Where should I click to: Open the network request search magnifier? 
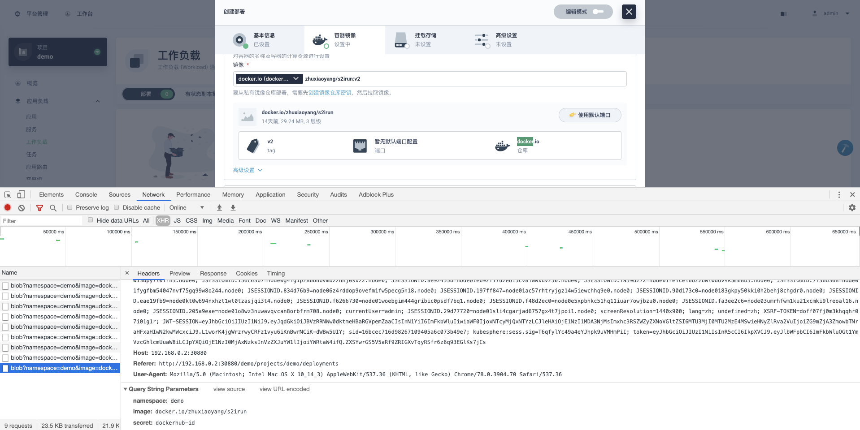click(53, 208)
